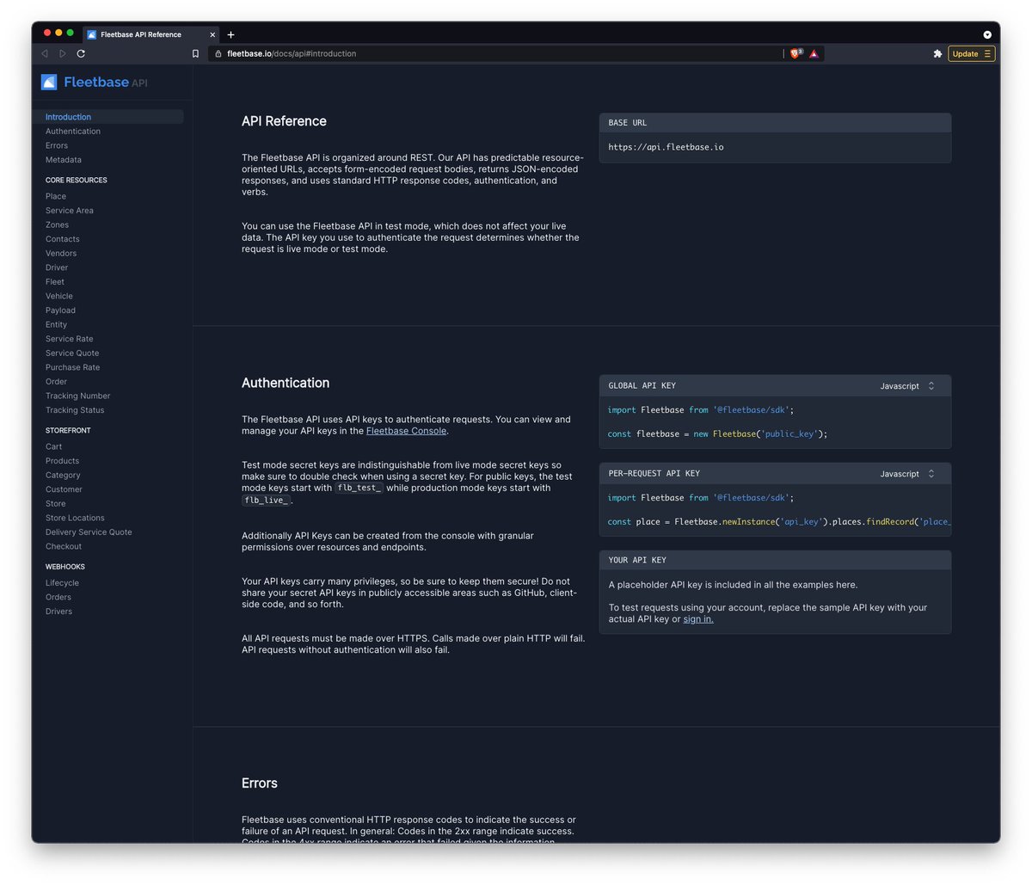Click the Brave Rewards triangle icon
This screenshot has height=885, width=1032.
(x=814, y=53)
